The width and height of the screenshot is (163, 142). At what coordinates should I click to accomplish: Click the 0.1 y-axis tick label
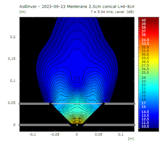(13, 81)
